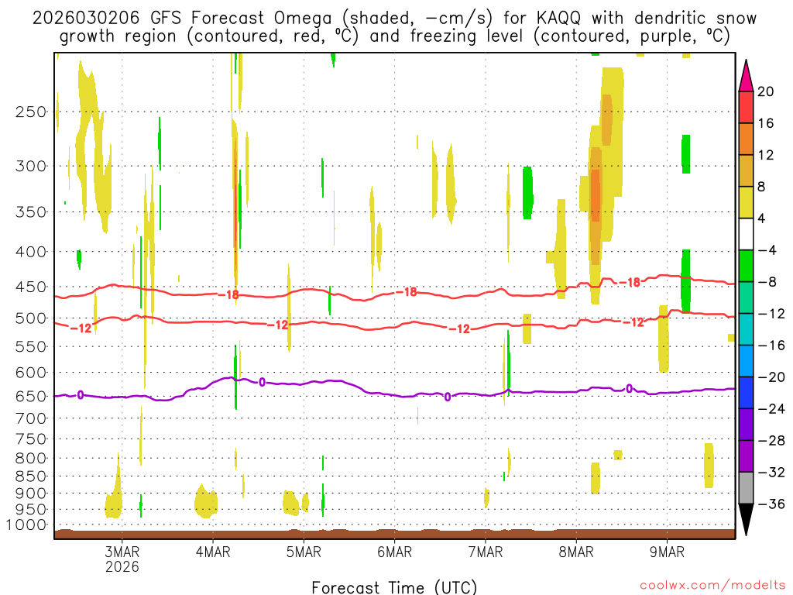793x595 pixels.
Task: Click the 9MAR time axis label
Action: click(x=667, y=552)
